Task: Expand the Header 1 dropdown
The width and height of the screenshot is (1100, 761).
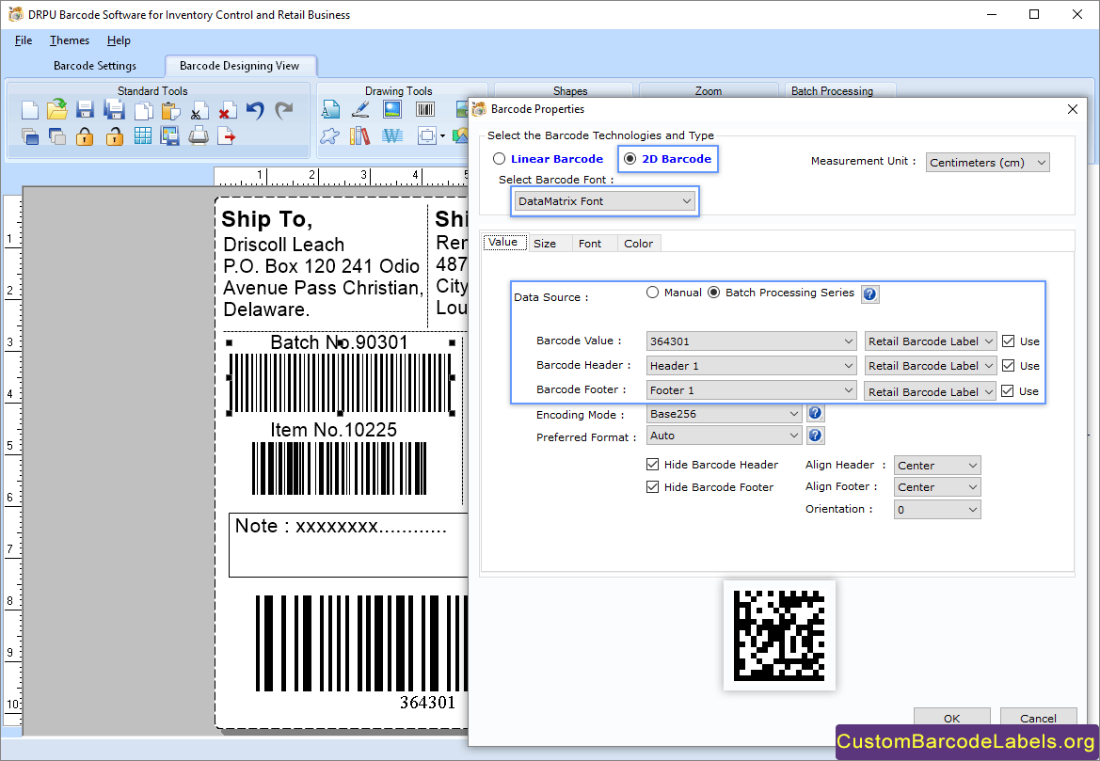Action: (751, 365)
